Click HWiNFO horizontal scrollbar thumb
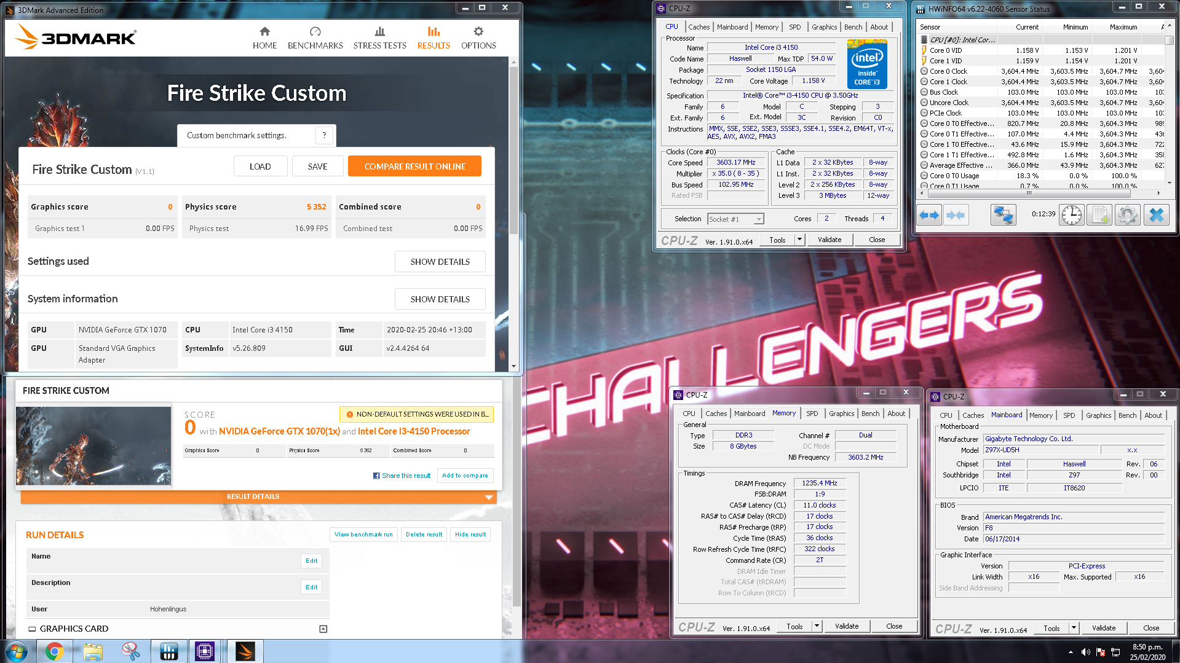Image resolution: width=1180 pixels, height=663 pixels. pyautogui.click(x=1028, y=193)
